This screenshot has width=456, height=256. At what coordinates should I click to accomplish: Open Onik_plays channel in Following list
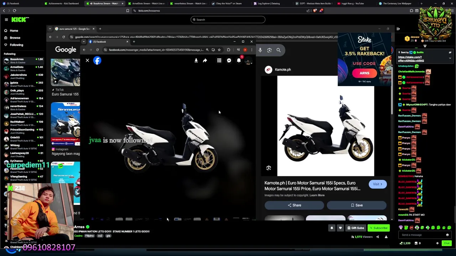(23, 92)
